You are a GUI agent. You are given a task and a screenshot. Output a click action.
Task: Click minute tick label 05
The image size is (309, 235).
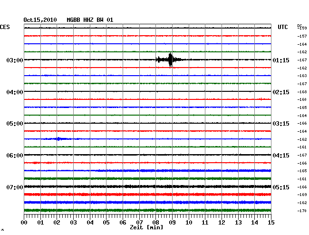[106, 223]
